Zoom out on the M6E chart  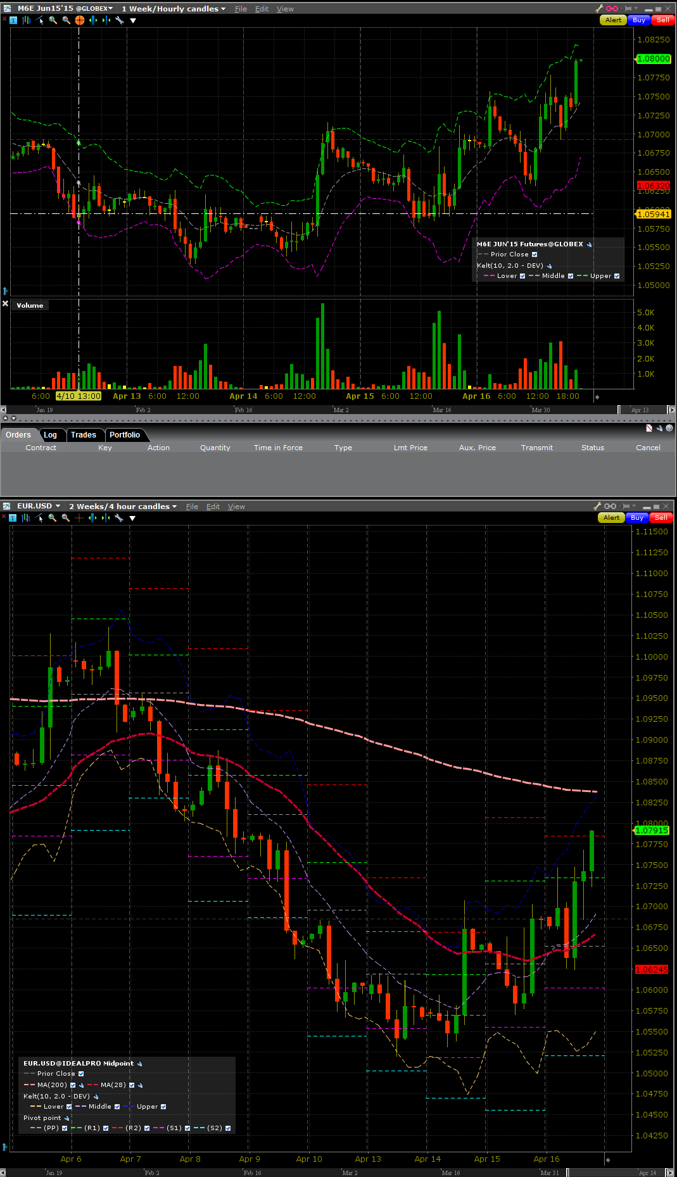[x=66, y=20]
